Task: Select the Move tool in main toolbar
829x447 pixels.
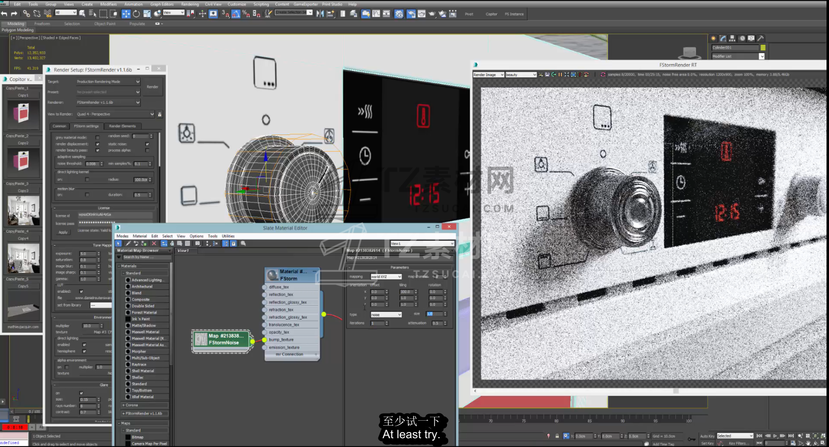Action: coord(126,14)
